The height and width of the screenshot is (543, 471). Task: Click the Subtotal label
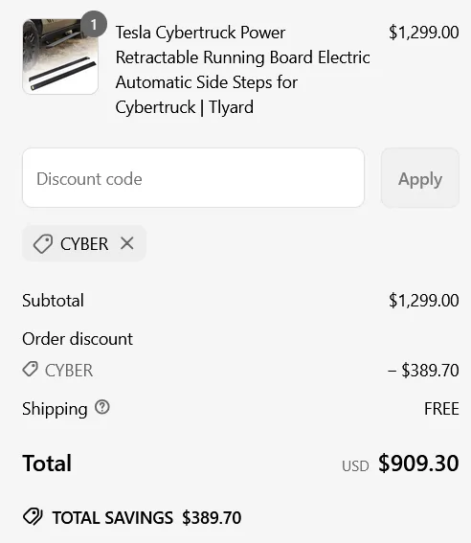[x=53, y=301]
